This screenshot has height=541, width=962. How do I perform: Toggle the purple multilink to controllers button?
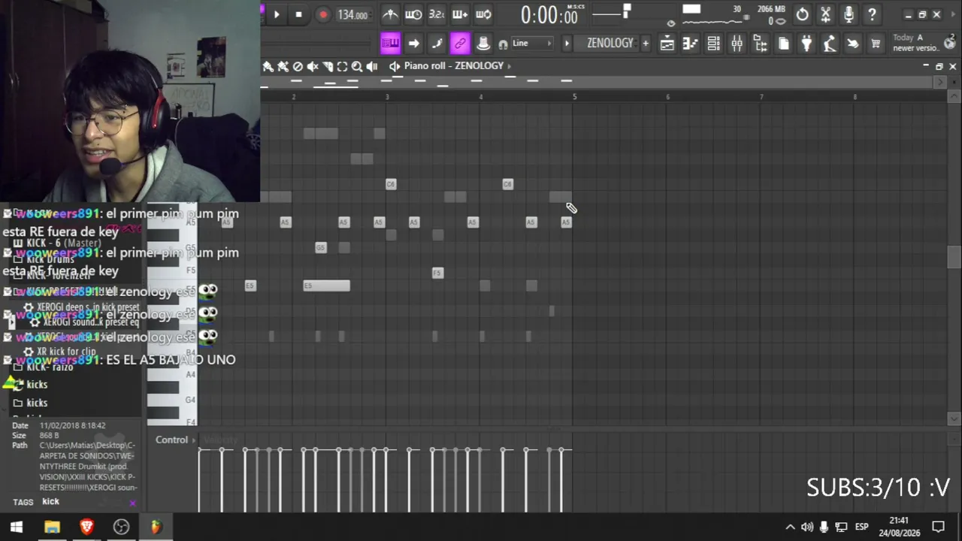[460, 44]
